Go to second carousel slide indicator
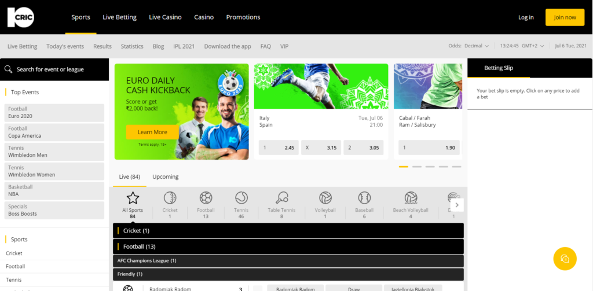Screen dimensions: 593x291 pyautogui.click(x=417, y=167)
